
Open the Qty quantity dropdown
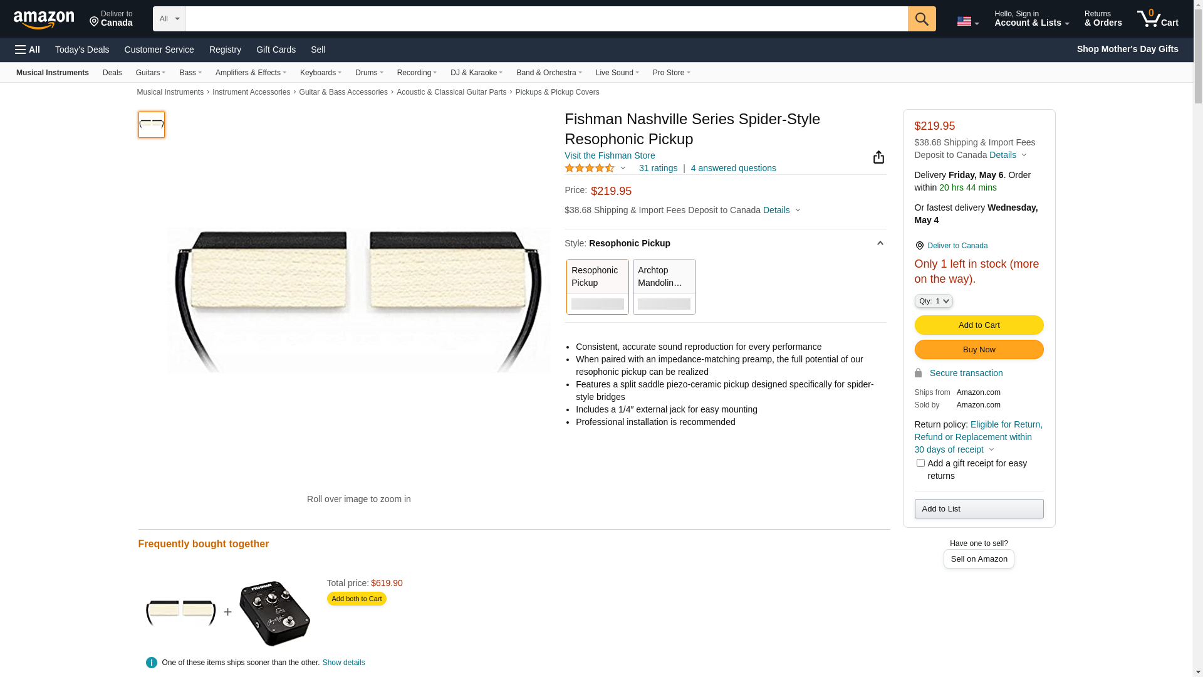(x=933, y=302)
